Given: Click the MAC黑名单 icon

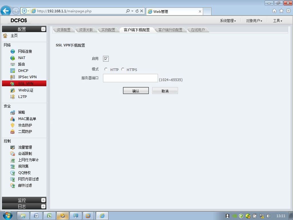Looking at the screenshot, I should click(13, 119).
